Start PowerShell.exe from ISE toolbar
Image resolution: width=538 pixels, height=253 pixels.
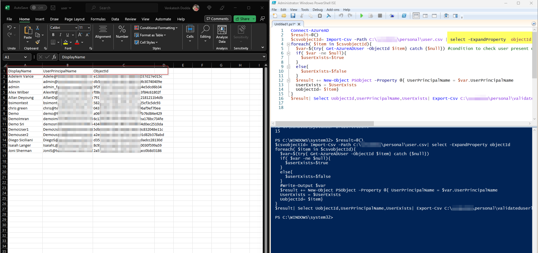point(404,16)
